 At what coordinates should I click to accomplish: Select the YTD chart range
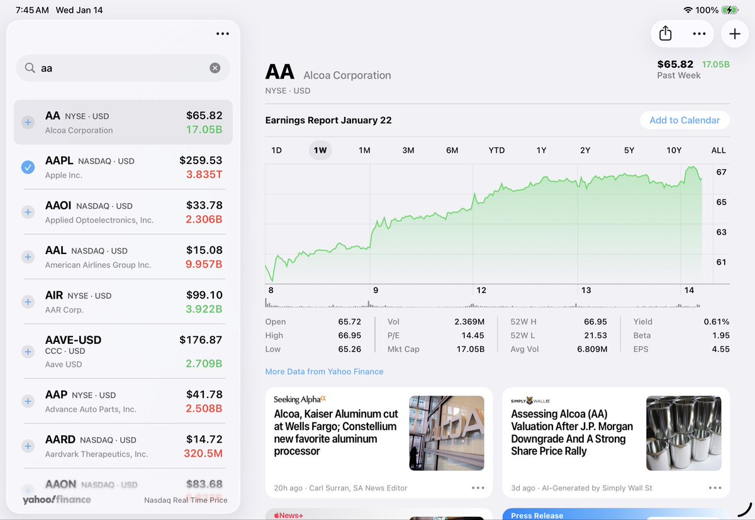pos(497,150)
